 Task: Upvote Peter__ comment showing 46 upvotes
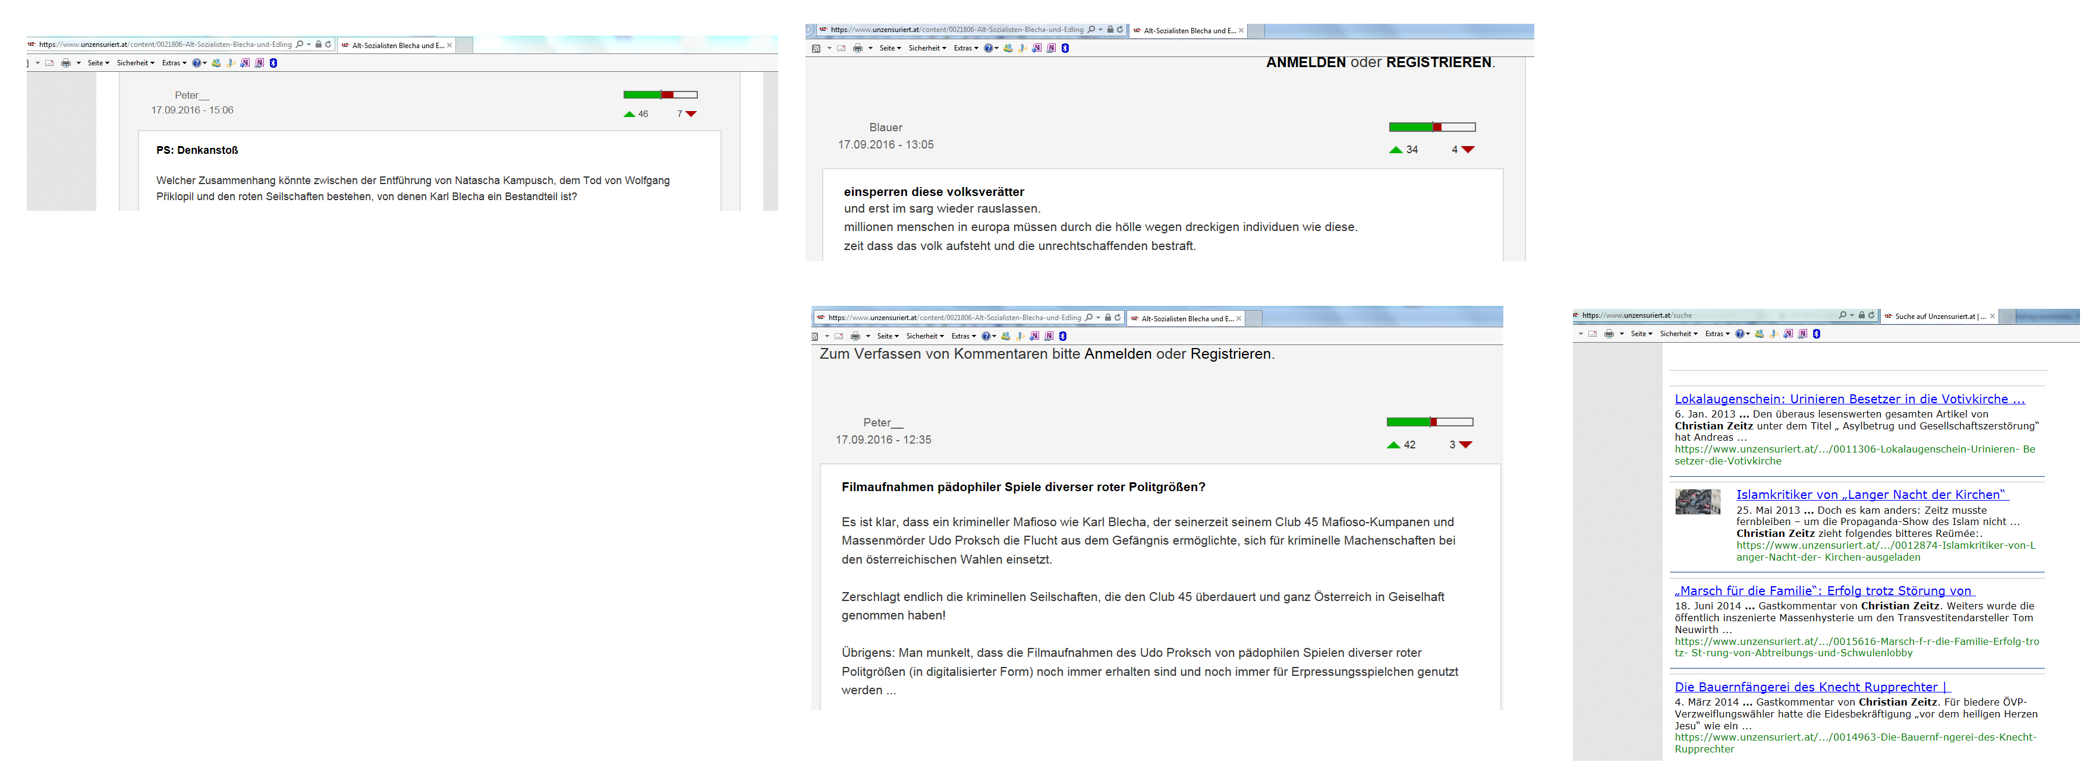(629, 114)
